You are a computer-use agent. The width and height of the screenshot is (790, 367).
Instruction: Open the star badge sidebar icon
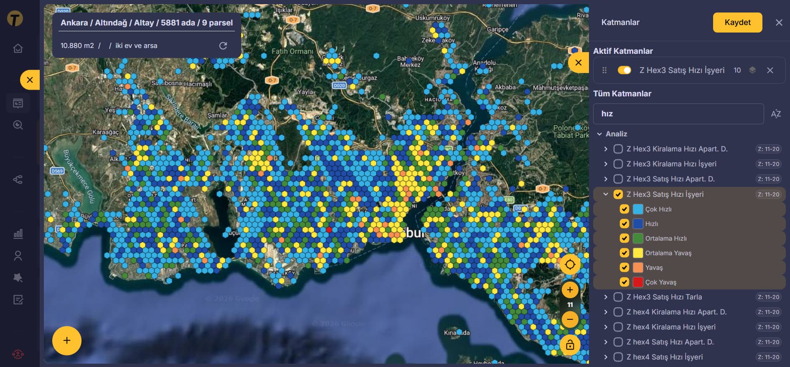(x=18, y=278)
